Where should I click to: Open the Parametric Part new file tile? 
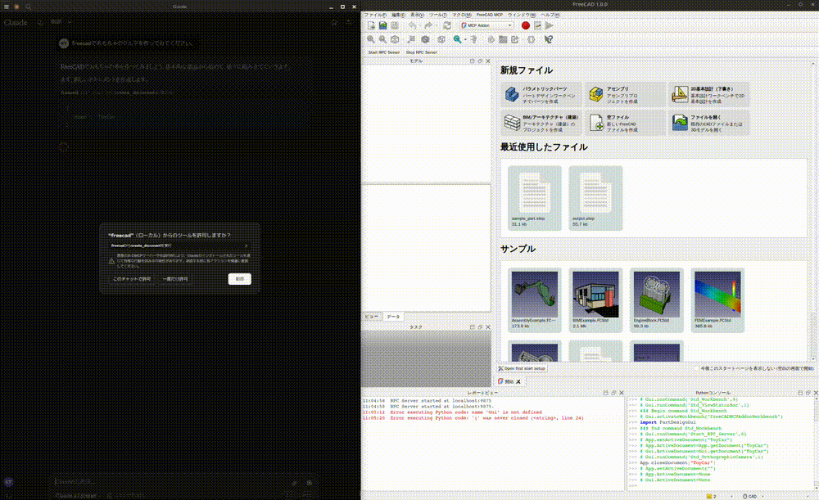click(x=541, y=96)
